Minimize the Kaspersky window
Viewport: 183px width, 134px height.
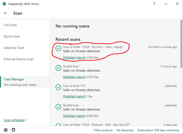(x=166, y=4)
